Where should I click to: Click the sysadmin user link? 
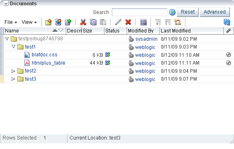(146, 39)
